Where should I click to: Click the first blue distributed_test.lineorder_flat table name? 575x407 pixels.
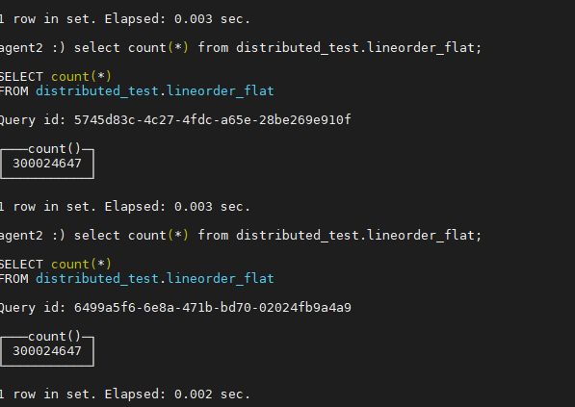coord(155,90)
